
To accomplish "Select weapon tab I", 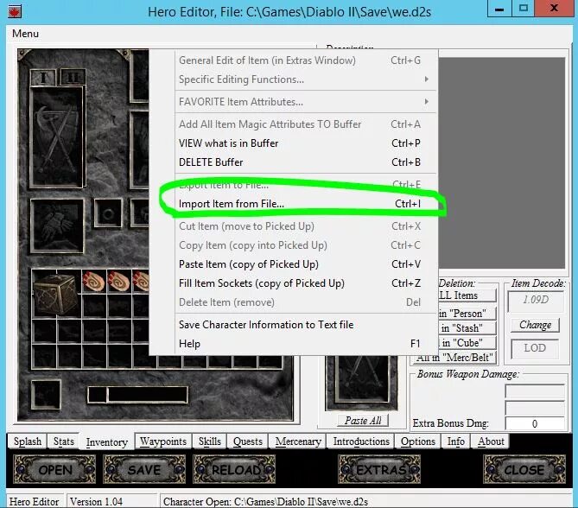I will [x=43, y=78].
